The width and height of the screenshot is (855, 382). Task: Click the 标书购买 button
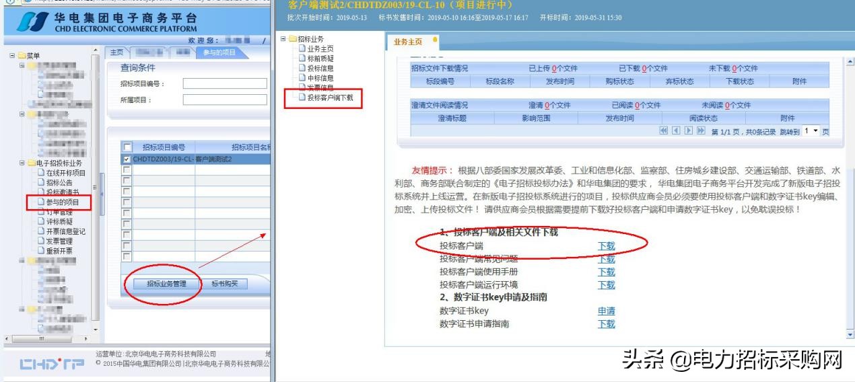pos(224,283)
